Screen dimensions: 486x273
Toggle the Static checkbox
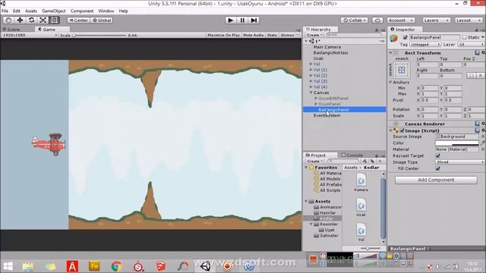464,37
